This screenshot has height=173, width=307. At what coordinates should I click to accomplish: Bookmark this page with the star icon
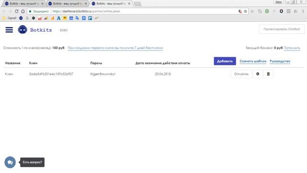(245, 12)
